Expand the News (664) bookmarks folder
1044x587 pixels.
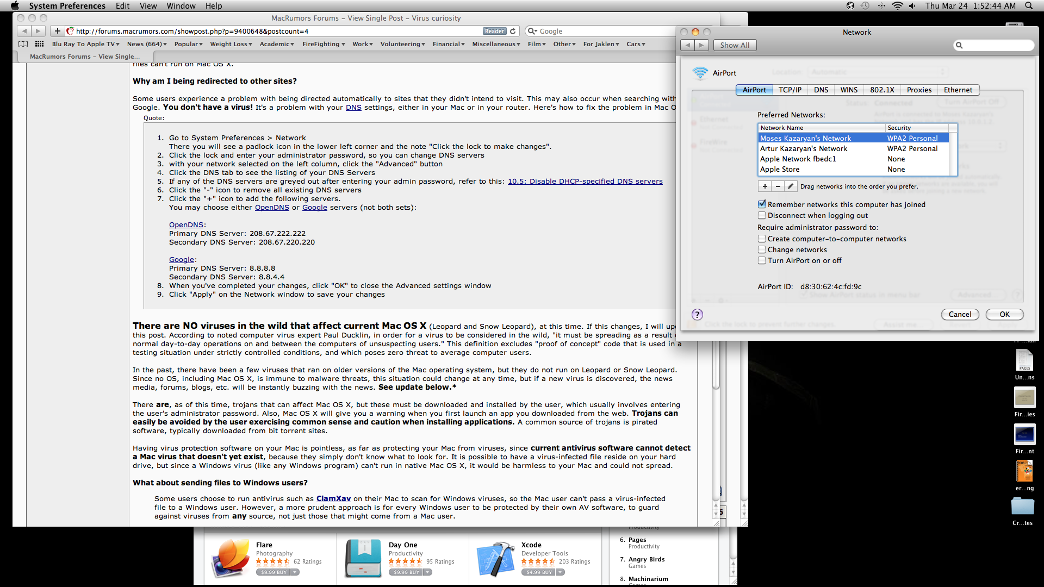[x=147, y=44]
